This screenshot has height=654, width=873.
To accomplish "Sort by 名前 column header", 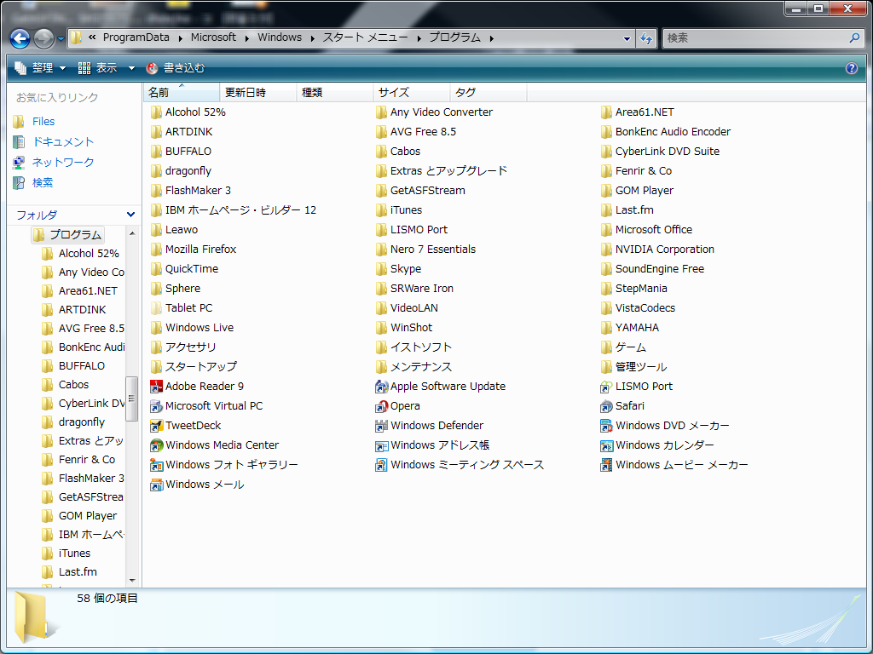I will [182, 92].
